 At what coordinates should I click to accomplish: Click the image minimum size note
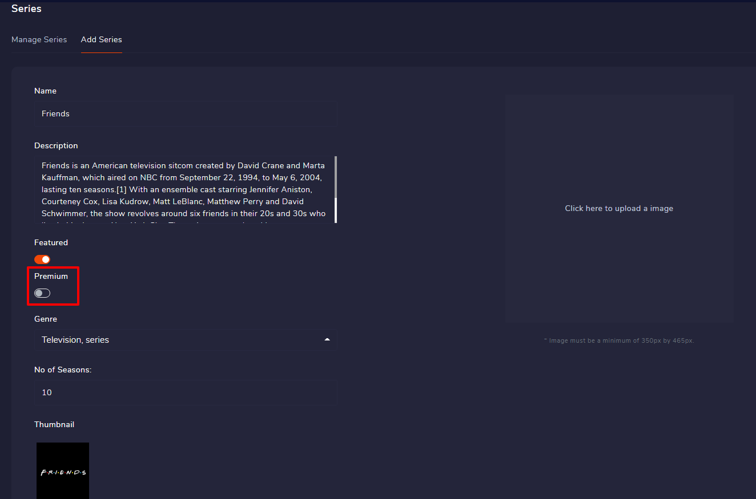(x=619, y=340)
